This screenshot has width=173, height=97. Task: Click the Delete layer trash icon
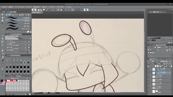tap(171, 66)
